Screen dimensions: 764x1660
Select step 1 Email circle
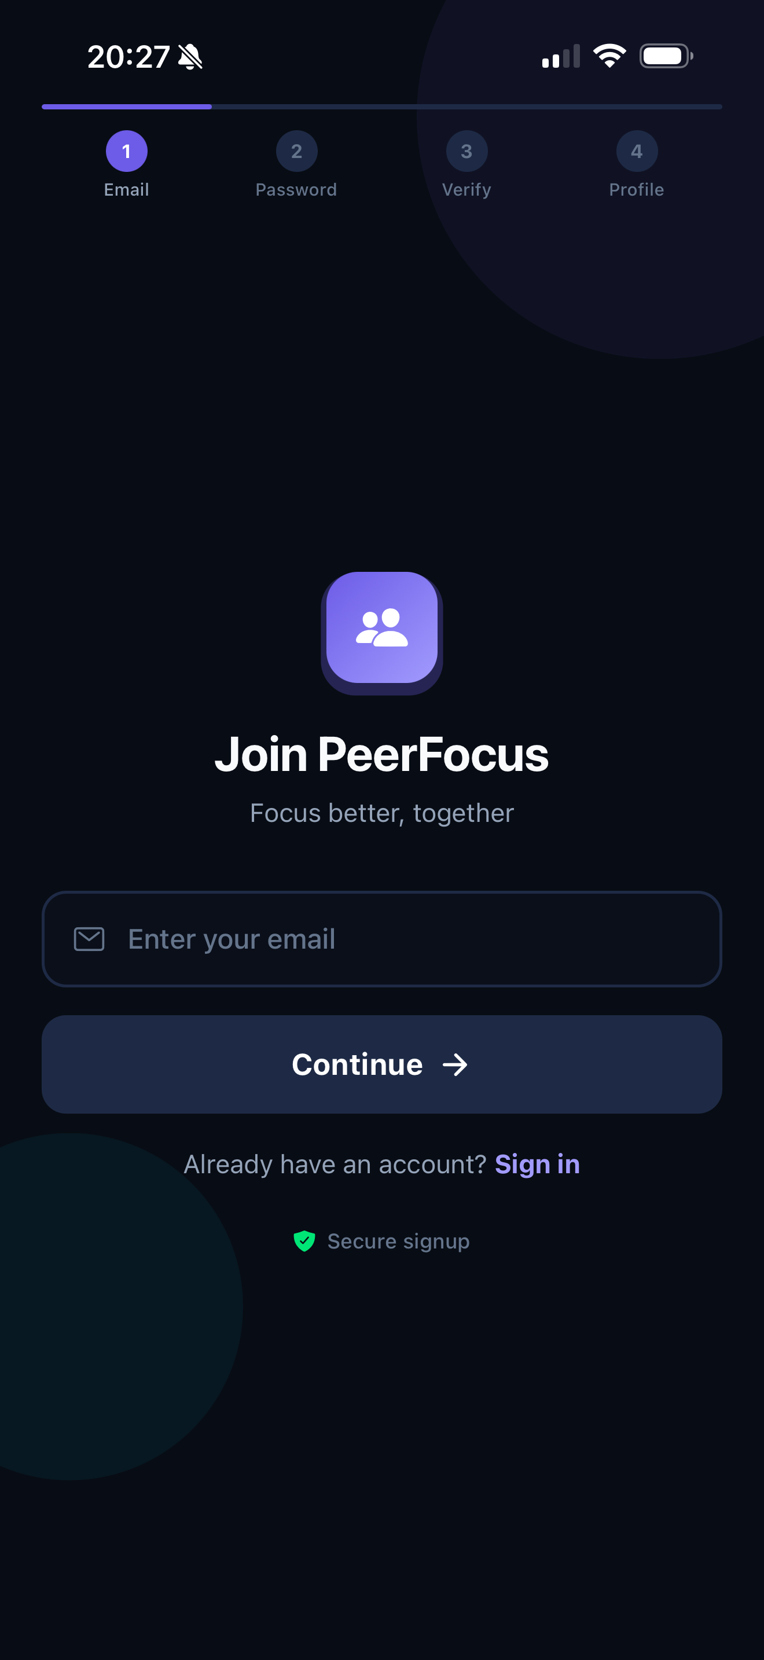pos(126,152)
